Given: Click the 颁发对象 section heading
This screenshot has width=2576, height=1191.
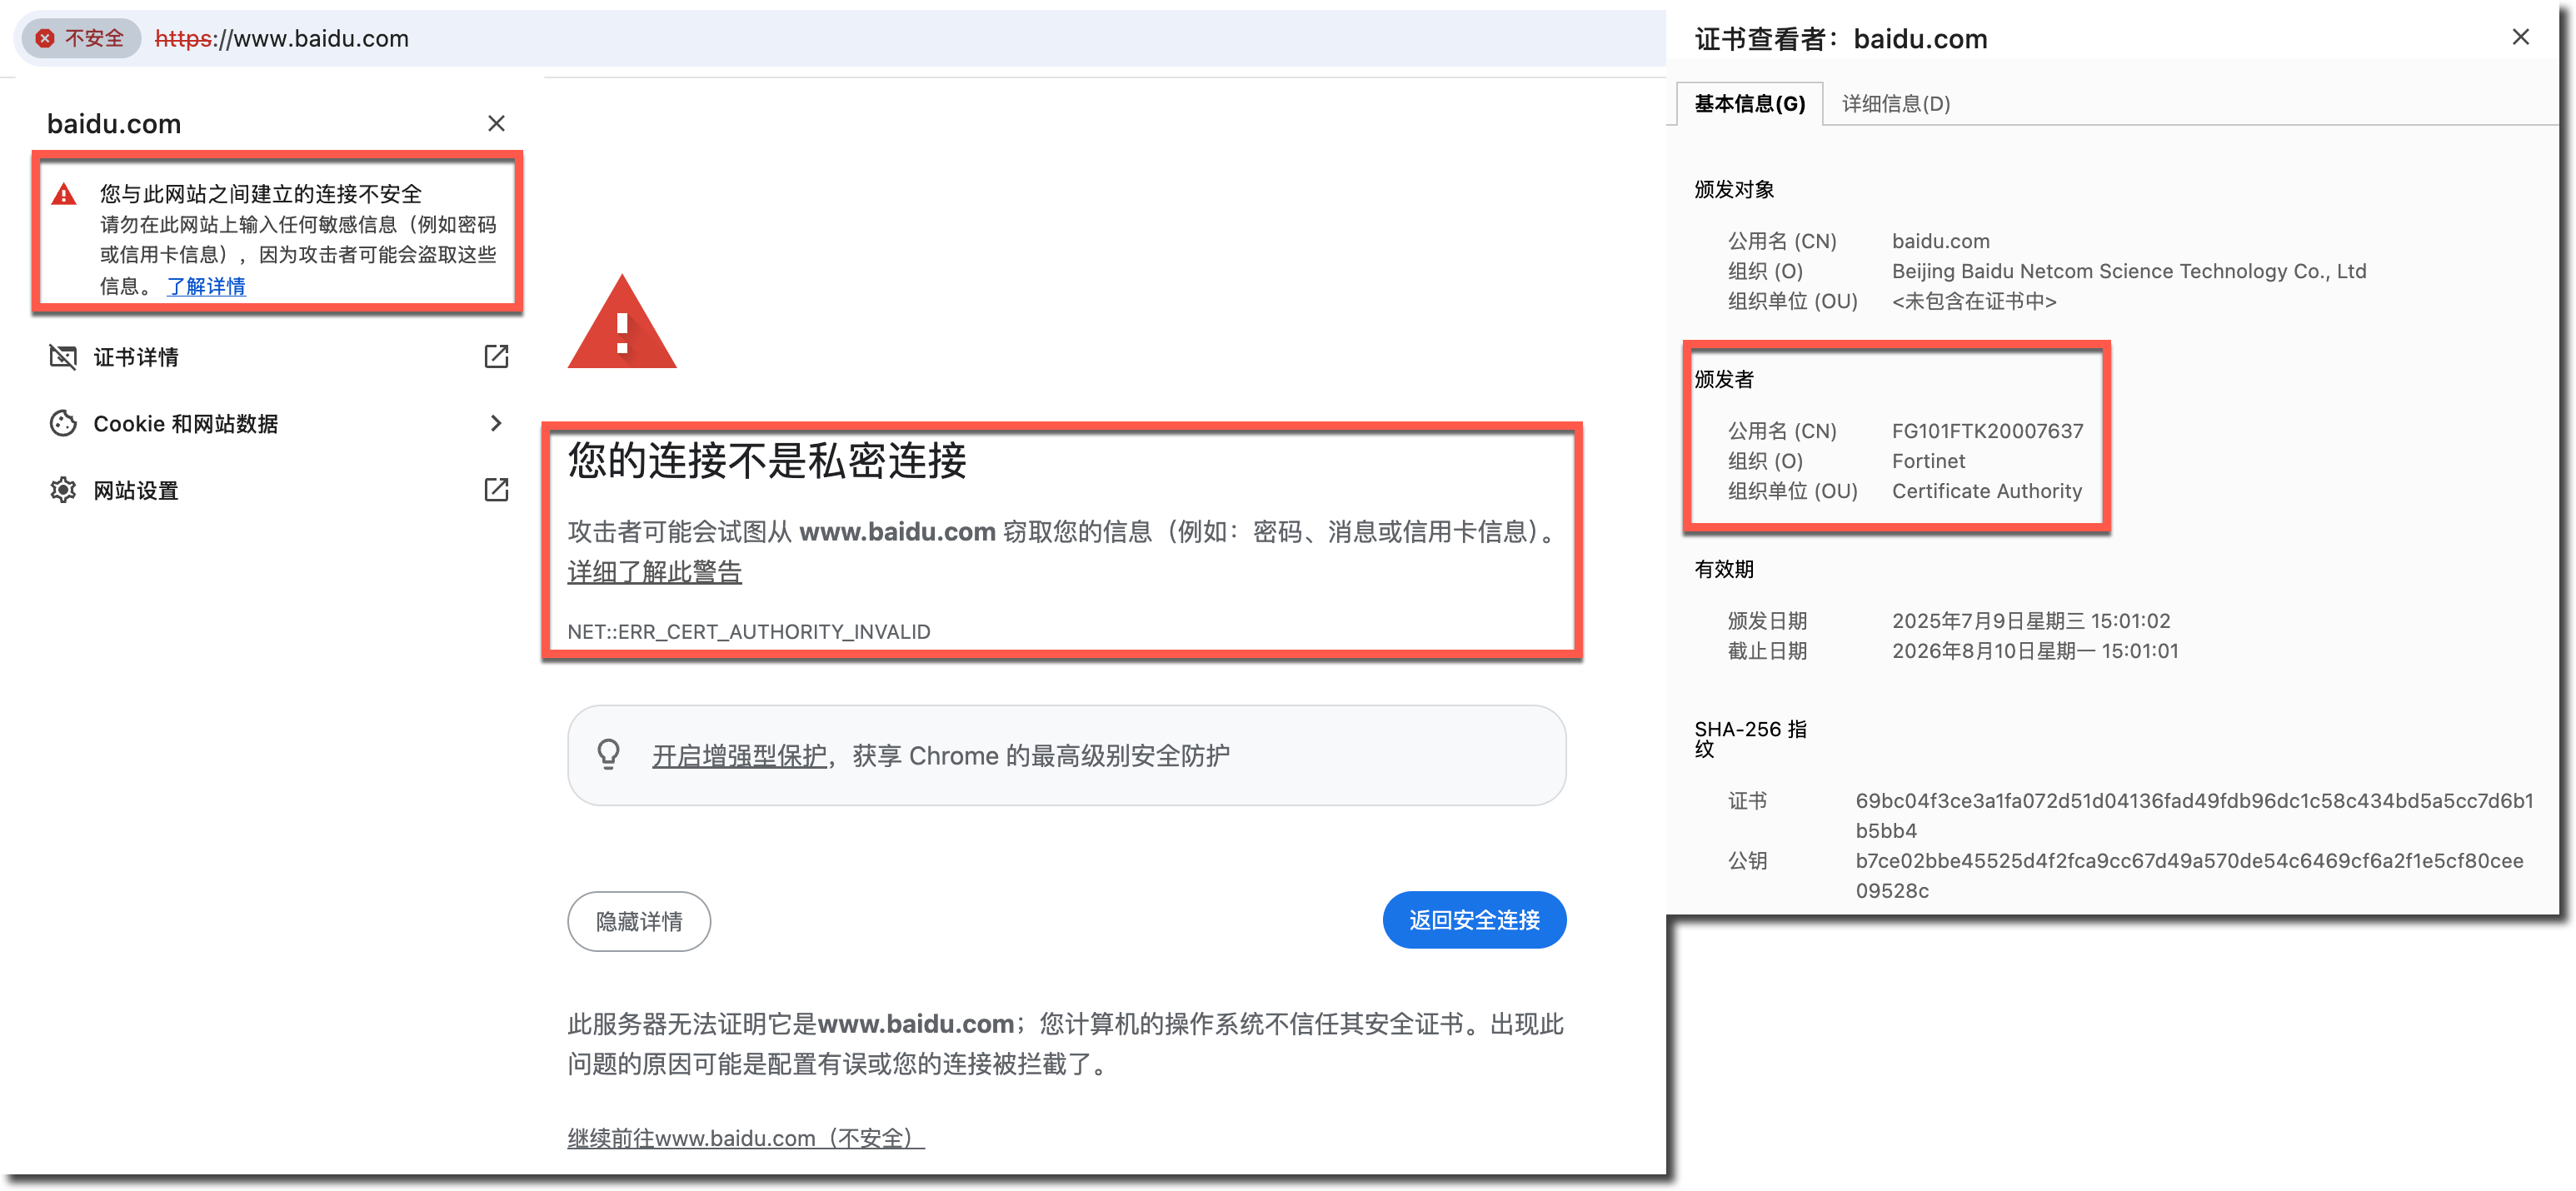Looking at the screenshot, I should pyautogui.click(x=1734, y=189).
